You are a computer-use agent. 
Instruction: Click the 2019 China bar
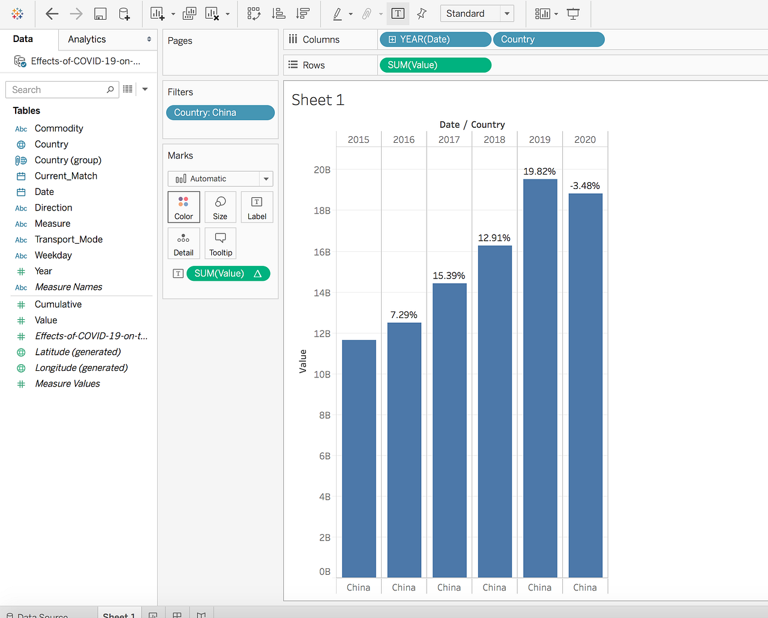[x=540, y=378]
